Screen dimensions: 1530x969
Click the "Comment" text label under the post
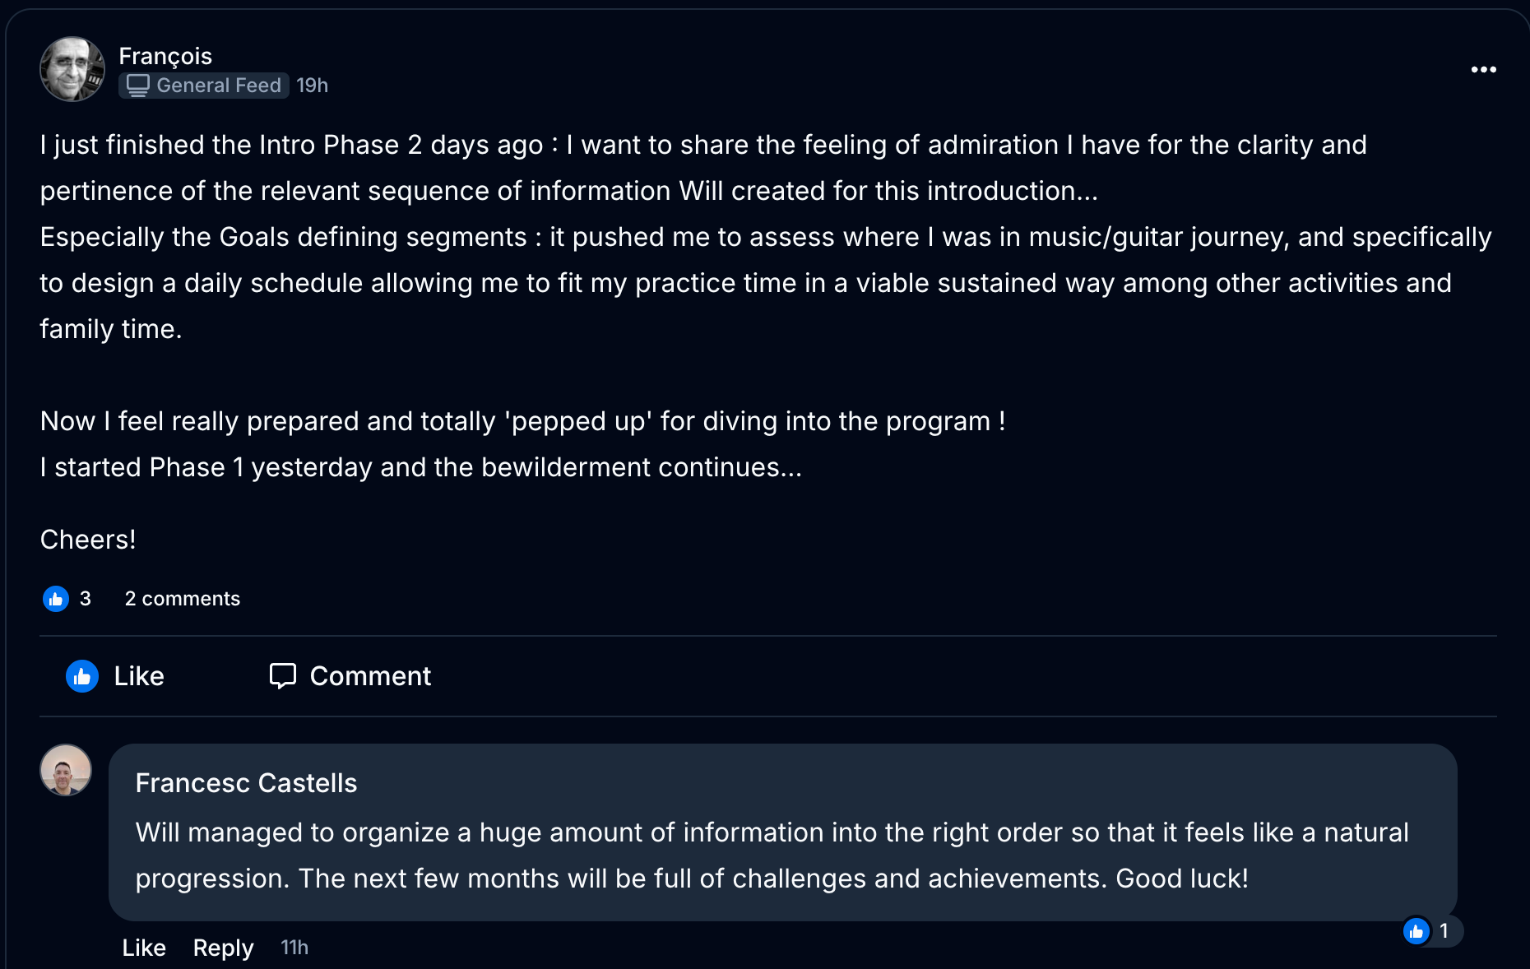pyautogui.click(x=370, y=676)
